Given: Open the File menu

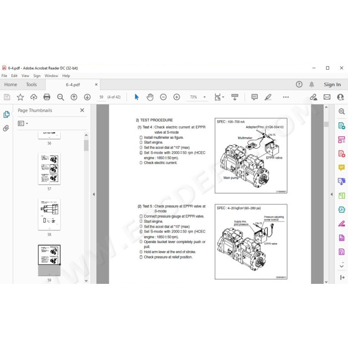Looking at the screenshot, I should click(4, 76).
